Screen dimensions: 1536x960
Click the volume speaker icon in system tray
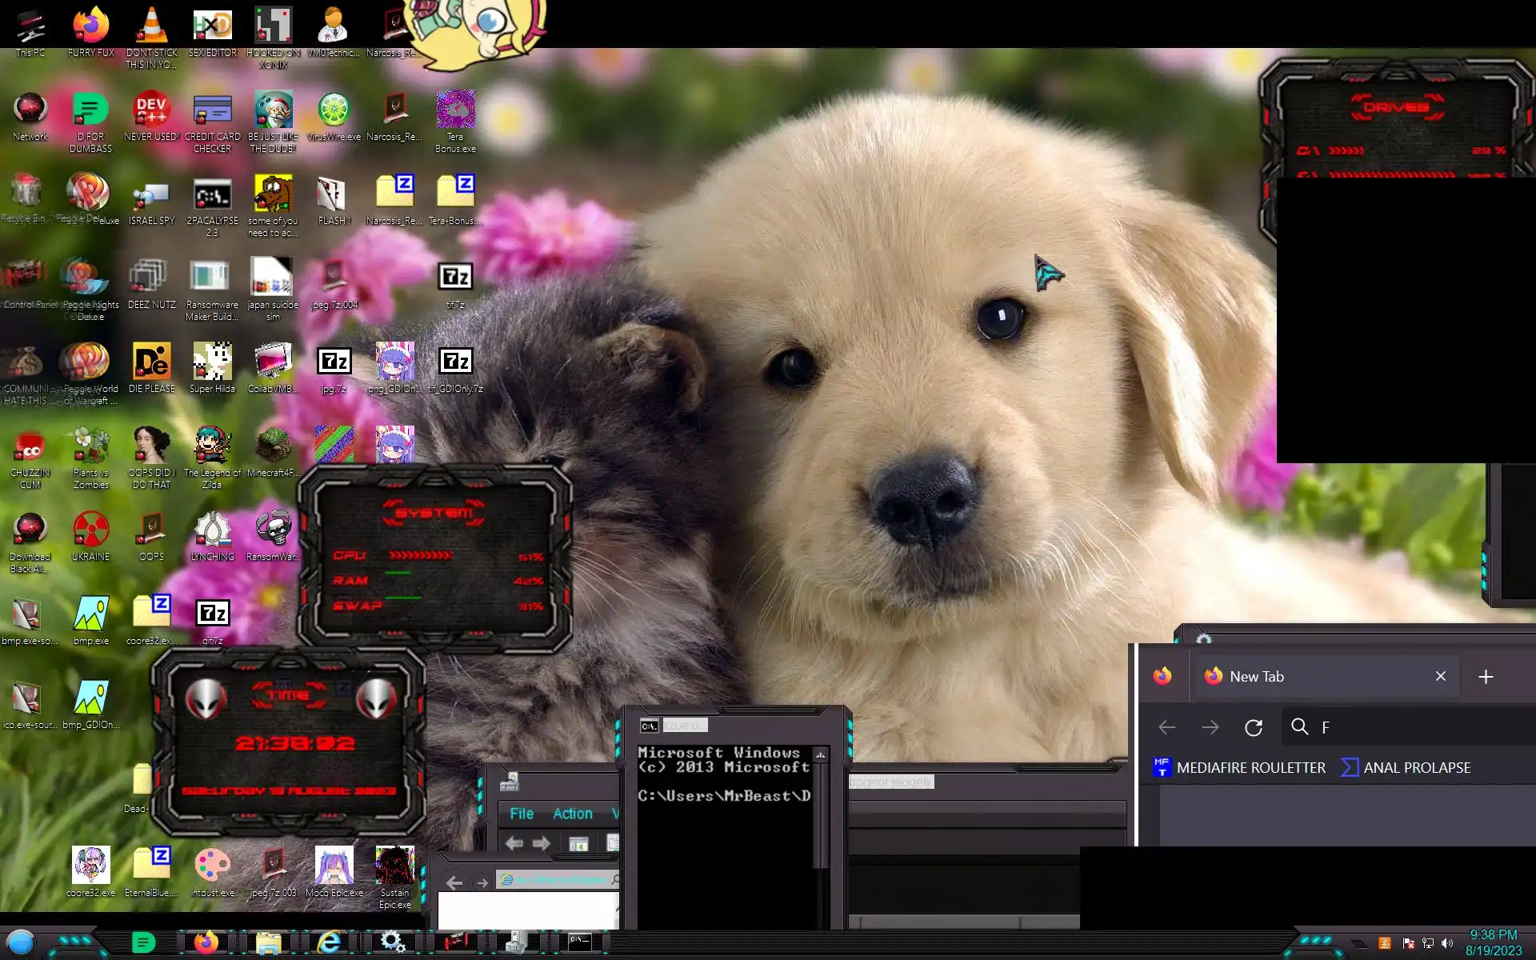click(x=1447, y=943)
